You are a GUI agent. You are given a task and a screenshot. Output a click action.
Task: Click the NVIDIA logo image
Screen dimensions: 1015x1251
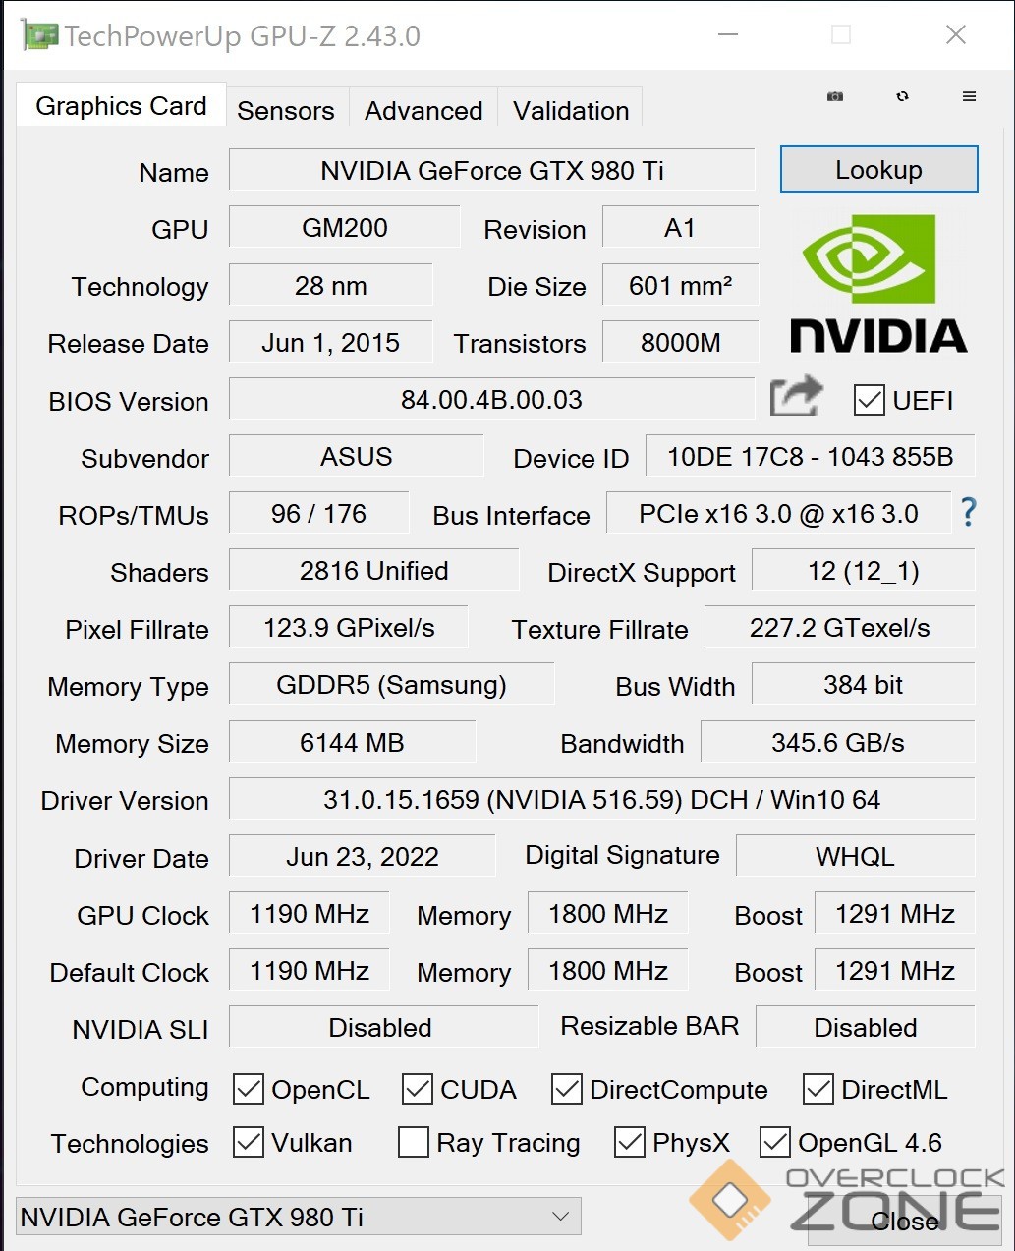(878, 285)
